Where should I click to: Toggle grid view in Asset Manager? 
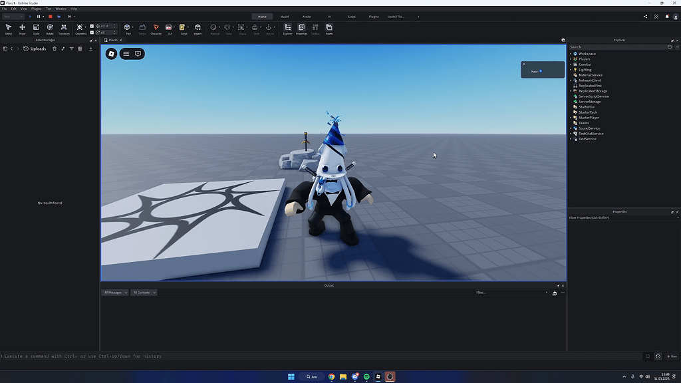(80, 49)
